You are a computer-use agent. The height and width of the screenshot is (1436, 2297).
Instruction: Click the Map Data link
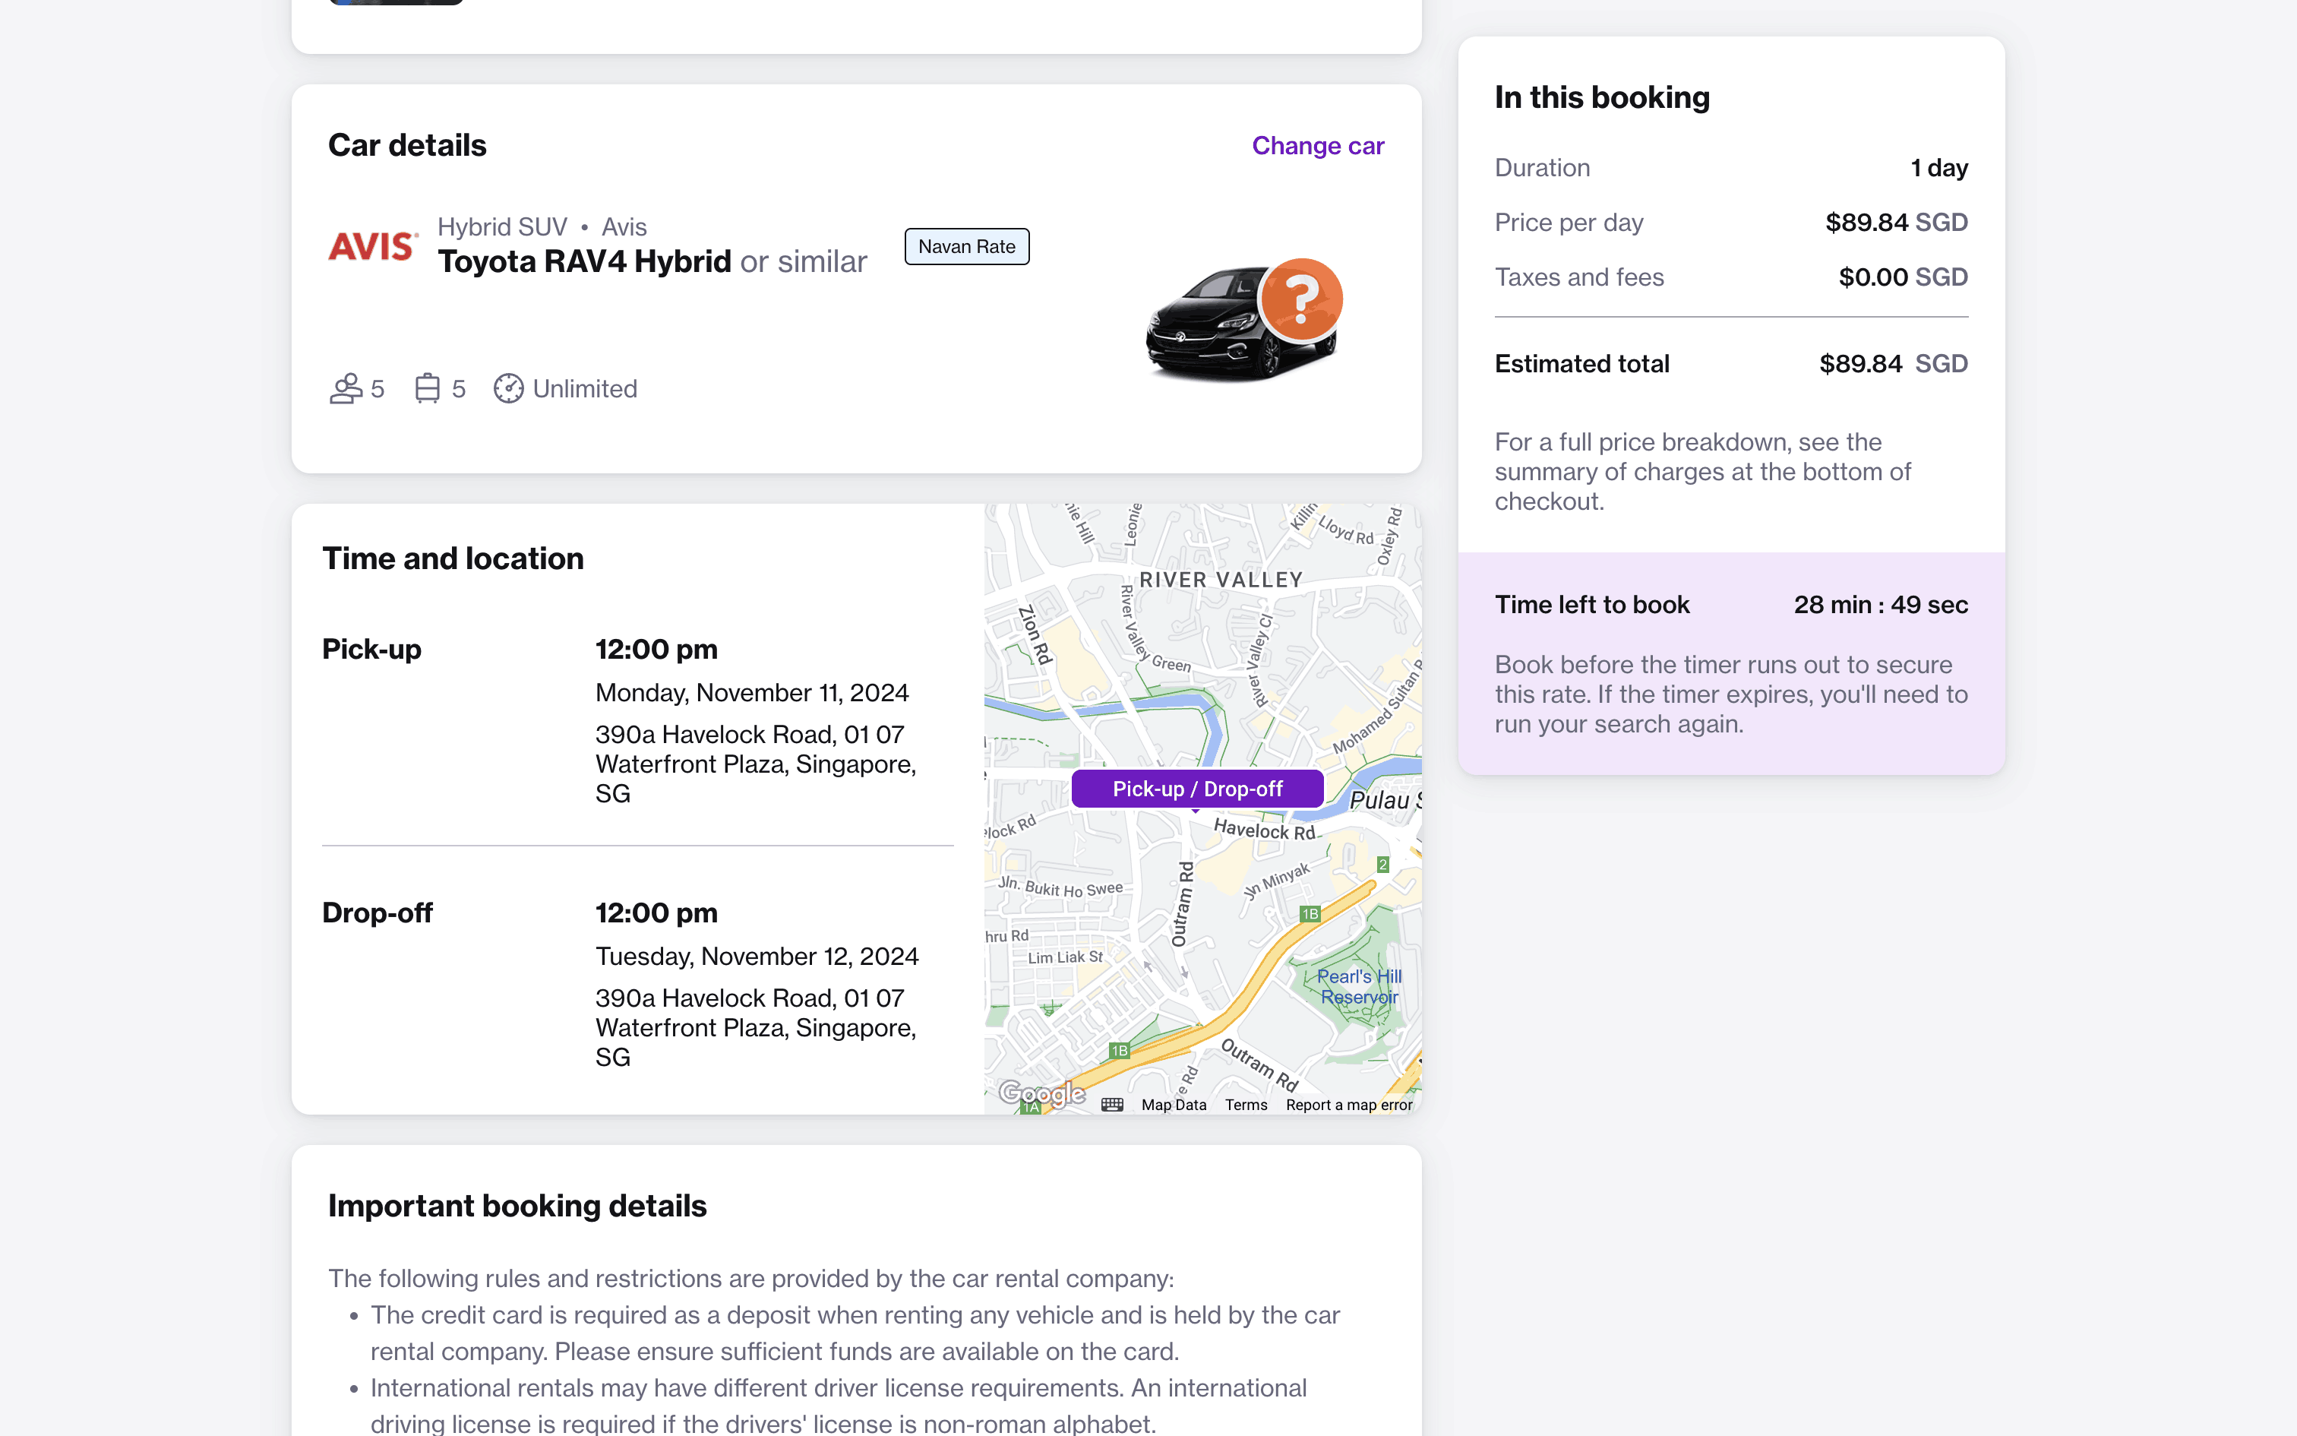tap(1173, 1105)
